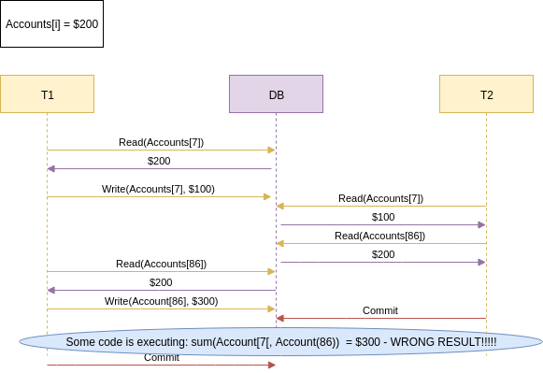543x373 pixels.
Task: Select the T2 lifeline box
Action: 486,93
